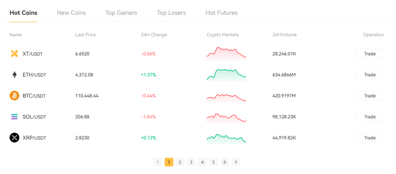Click the XT coin logo icon
The height and width of the screenshot is (174, 396).
(14, 54)
